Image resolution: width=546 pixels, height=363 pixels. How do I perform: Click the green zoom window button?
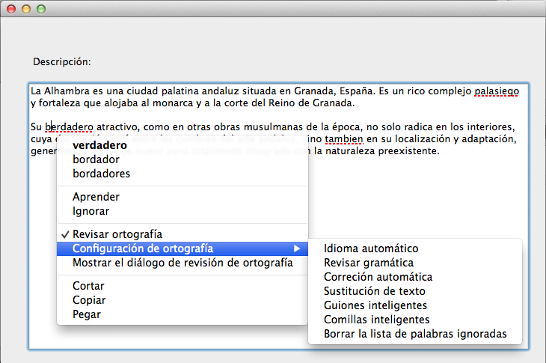coord(41,9)
